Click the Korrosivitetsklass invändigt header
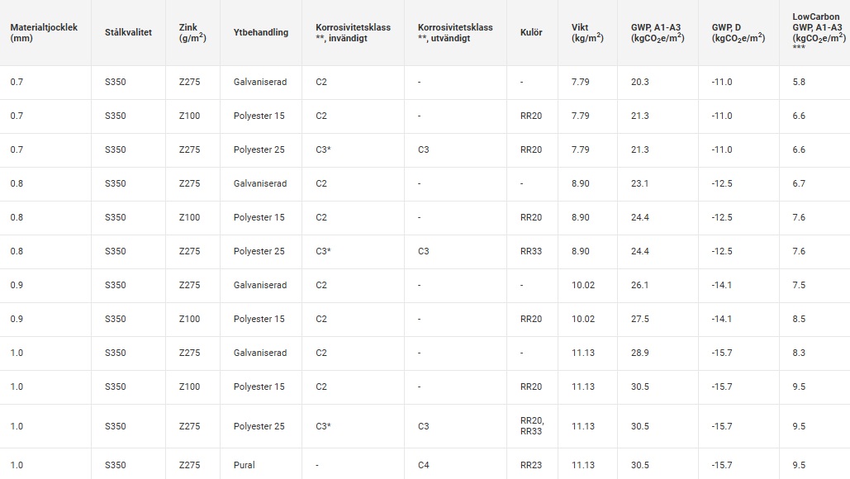Viewport: 850px width, 479px height. point(353,32)
